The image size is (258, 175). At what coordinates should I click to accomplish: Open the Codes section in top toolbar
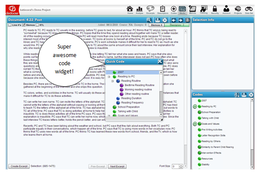(173, 10)
